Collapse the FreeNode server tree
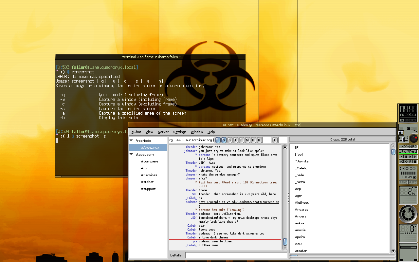This screenshot has height=262, width=419. 132,141
